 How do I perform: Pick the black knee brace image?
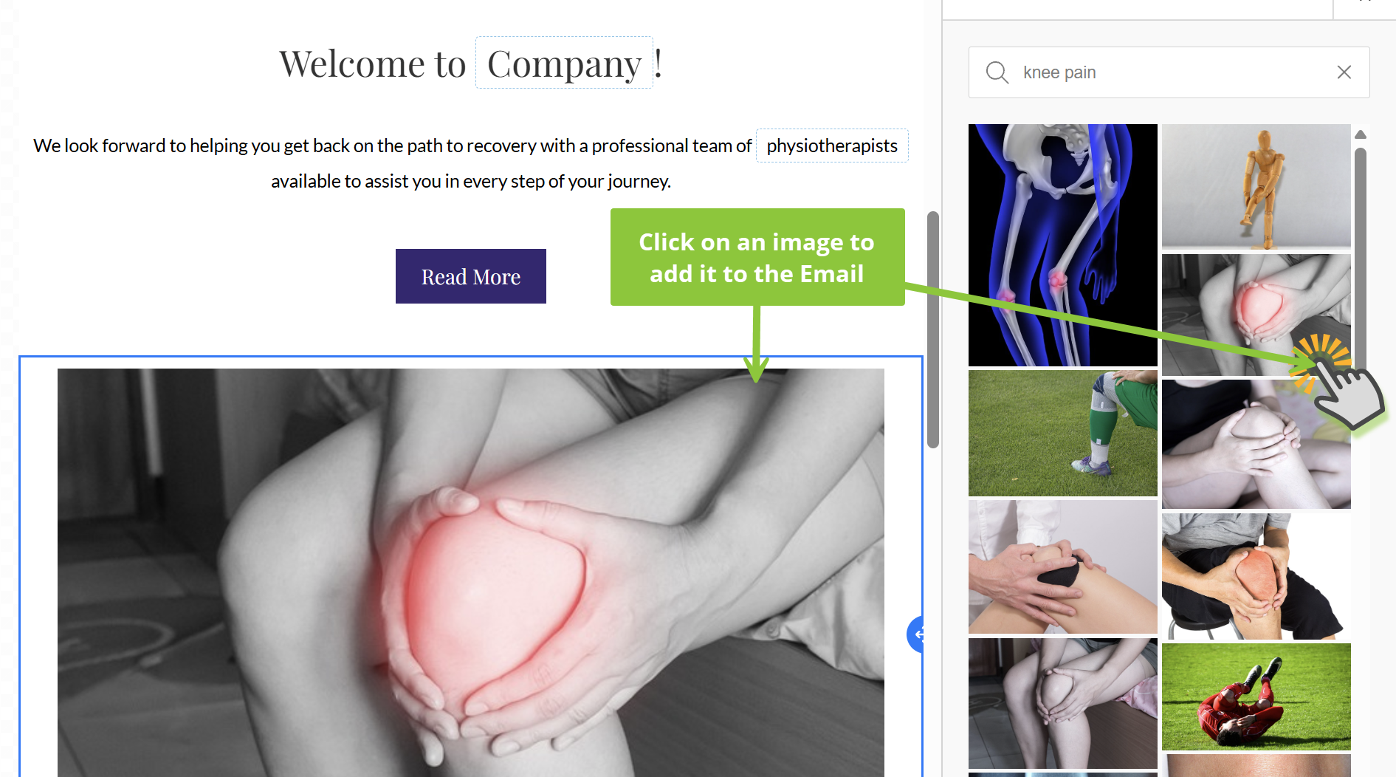[1062, 567]
